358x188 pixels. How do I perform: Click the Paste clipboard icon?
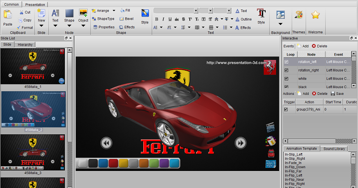pyautogui.click(x=8, y=15)
